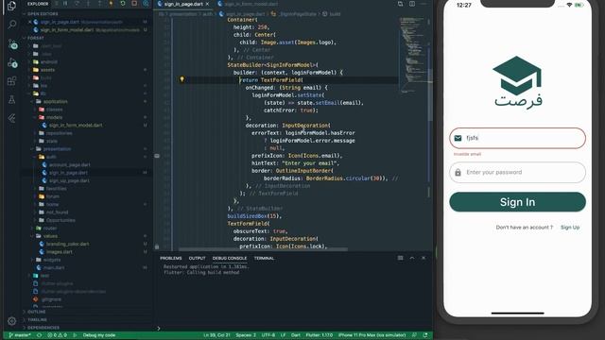The width and height of the screenshot is (605, 340).
Task: Click the split editor icon
Action: [x=412, y=4]
